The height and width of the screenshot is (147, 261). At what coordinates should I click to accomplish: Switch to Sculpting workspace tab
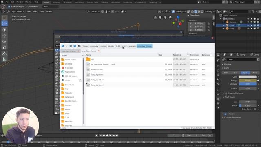[x=67, y=2]
